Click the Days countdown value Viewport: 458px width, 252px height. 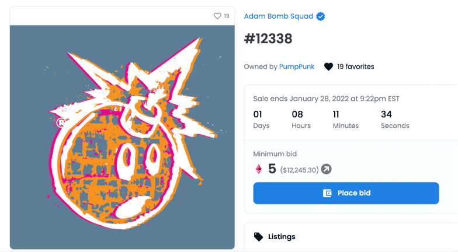[x=258, y=114]
